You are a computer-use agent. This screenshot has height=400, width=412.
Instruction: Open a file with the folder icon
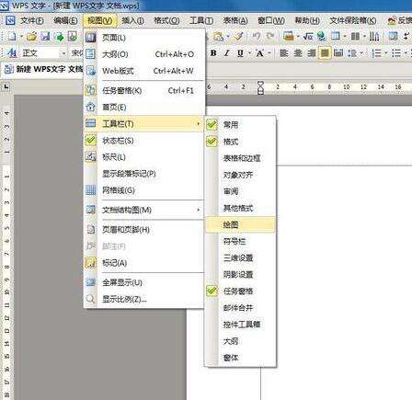coord(31,37)
